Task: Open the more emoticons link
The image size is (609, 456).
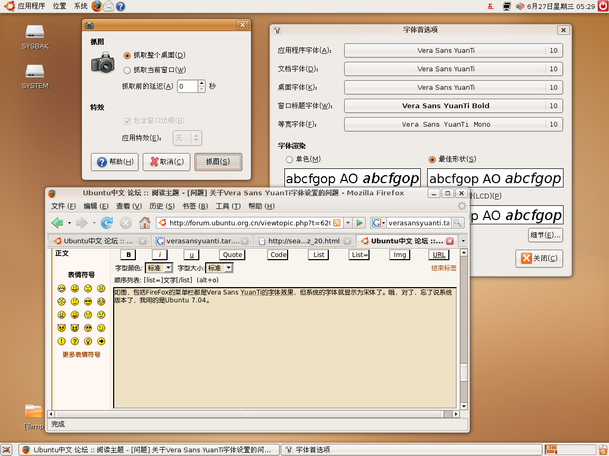Action: point(81,355)
